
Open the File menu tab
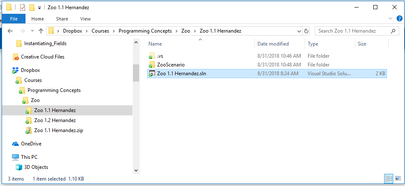click(x=14, y=19)
